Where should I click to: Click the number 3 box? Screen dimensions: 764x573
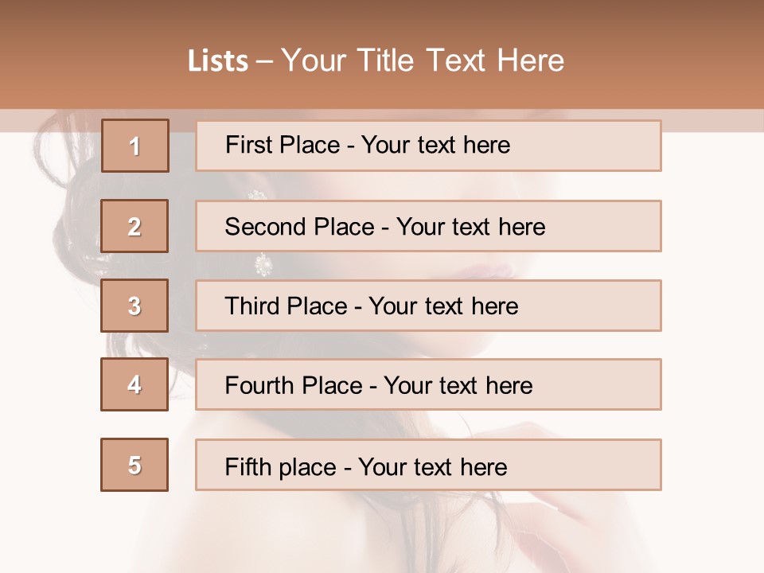click(134, 306)
